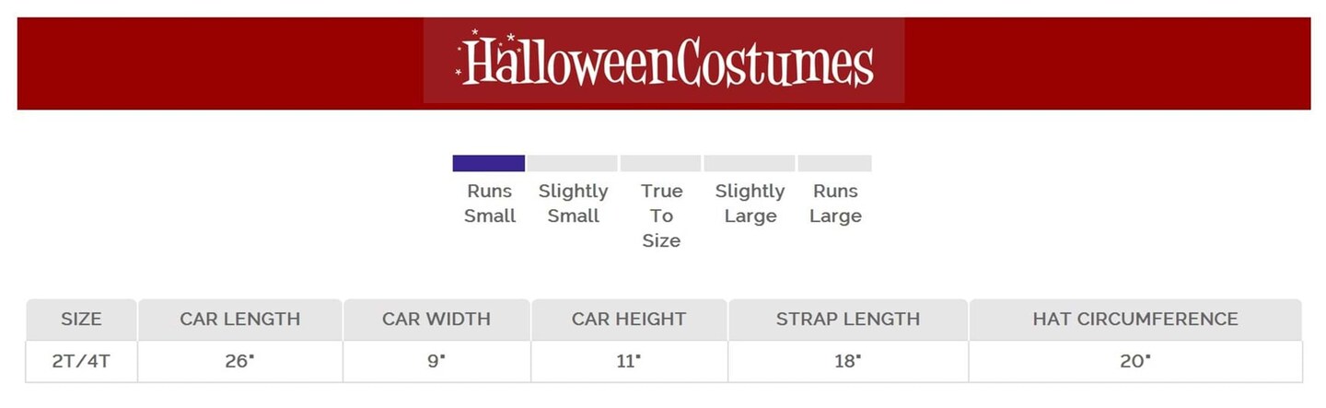Click the CAR WIDTH column header
Screen dimensions: 1326x408
[x=436, y=320]
